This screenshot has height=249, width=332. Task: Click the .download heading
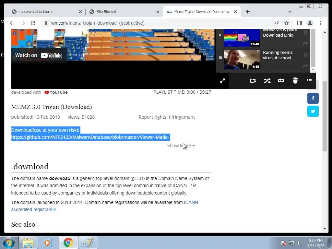(30, 166)
